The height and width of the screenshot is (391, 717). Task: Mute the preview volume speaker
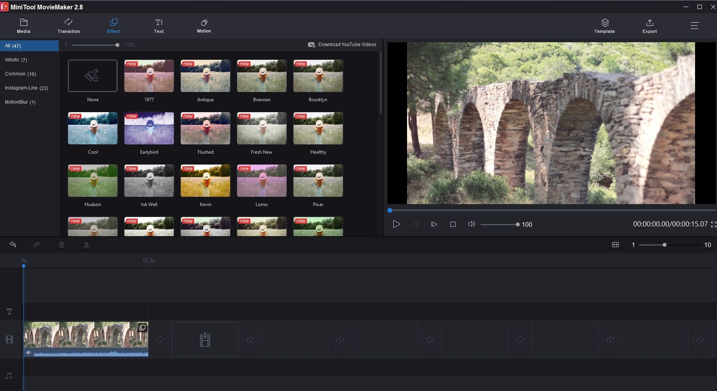coord(472,224)
